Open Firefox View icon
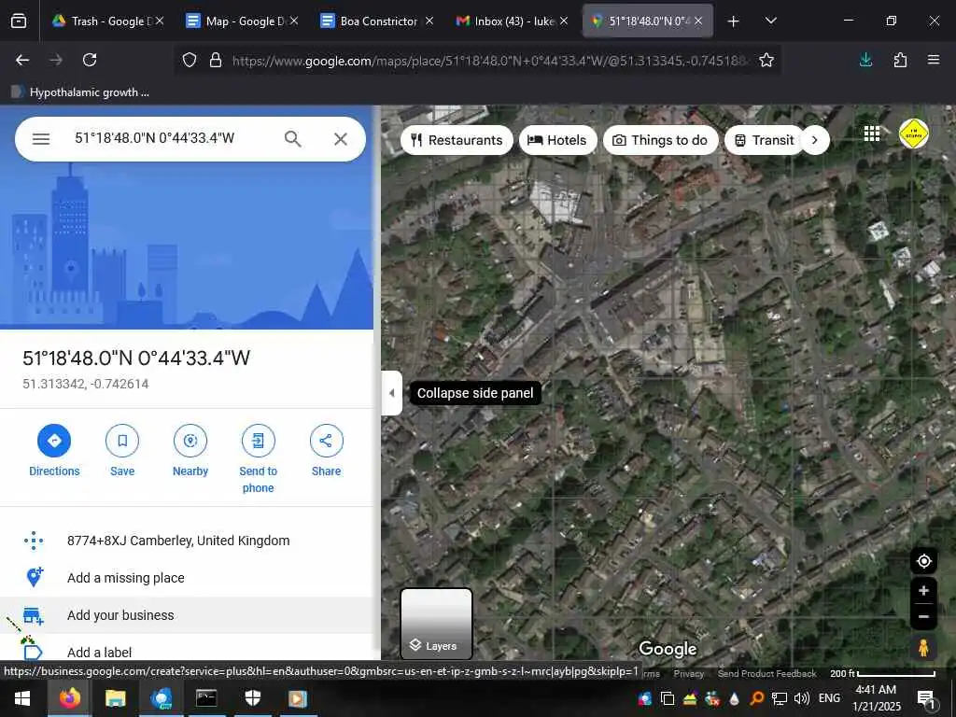Screen dimensions: 956x717 [x=19, y=21]
